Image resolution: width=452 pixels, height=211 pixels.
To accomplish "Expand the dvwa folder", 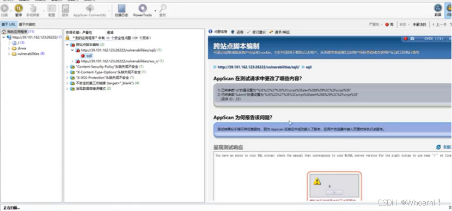I will (x=9, y=48).
